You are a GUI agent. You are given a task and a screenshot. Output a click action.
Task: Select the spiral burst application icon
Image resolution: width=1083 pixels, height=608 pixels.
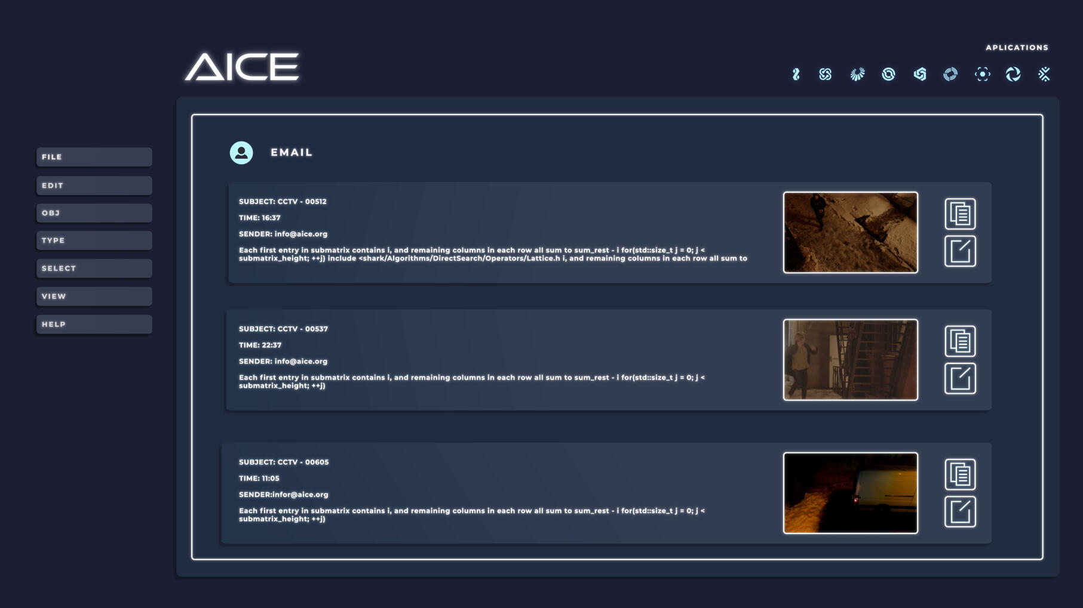[x=857, y=74]
